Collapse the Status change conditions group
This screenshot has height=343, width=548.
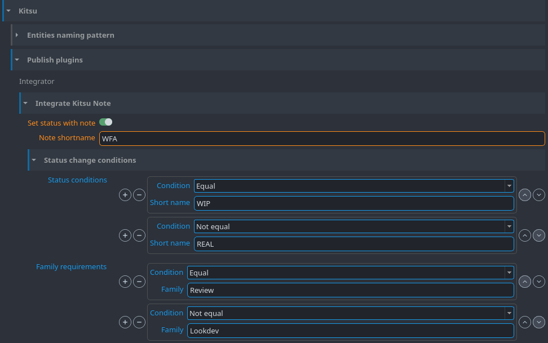[33, 160]
